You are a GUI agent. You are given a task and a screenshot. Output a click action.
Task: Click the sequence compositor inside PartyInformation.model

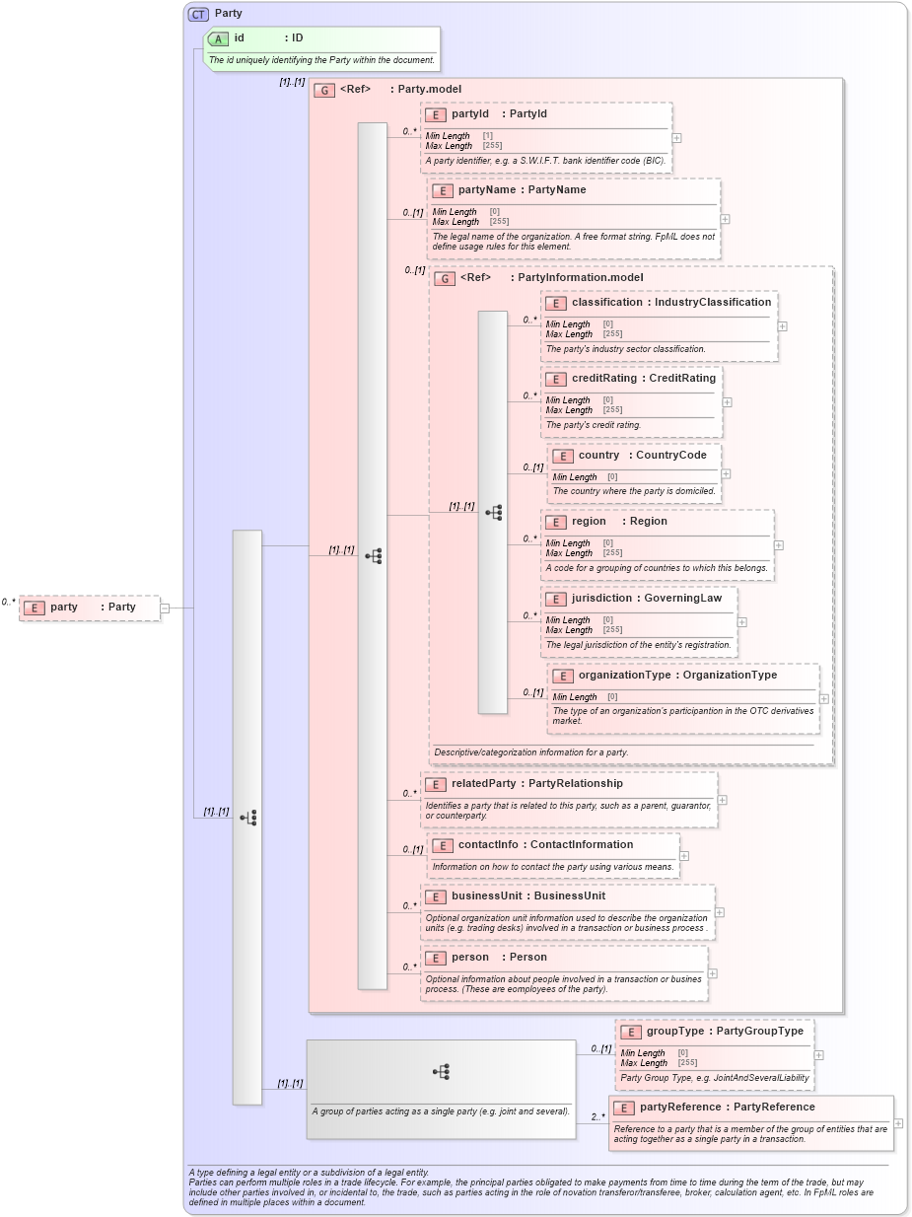tap(496, 512)
